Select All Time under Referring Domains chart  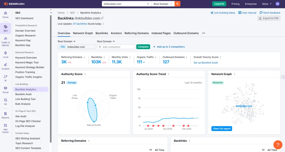pos(159,150)
